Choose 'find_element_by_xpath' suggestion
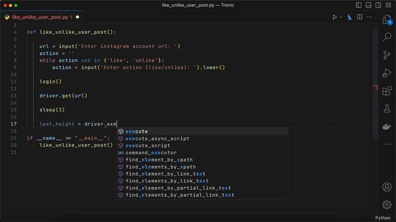This screenshot has height=222, width=396. [x=202, y=160]
